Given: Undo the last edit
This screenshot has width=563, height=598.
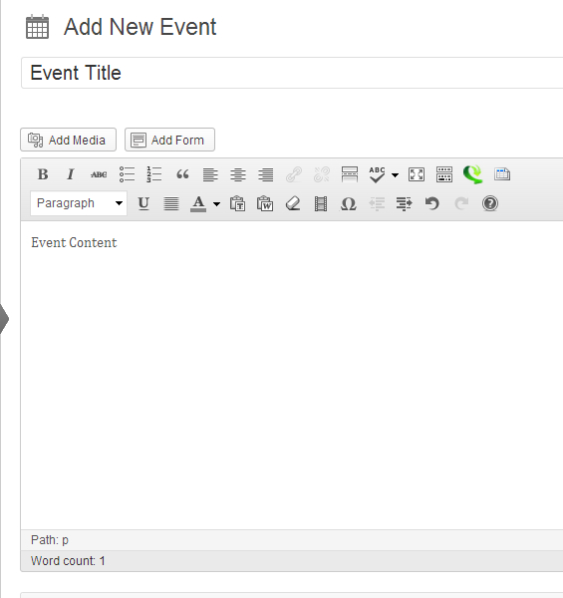Looking at the screenshot, I should (431, 203).
